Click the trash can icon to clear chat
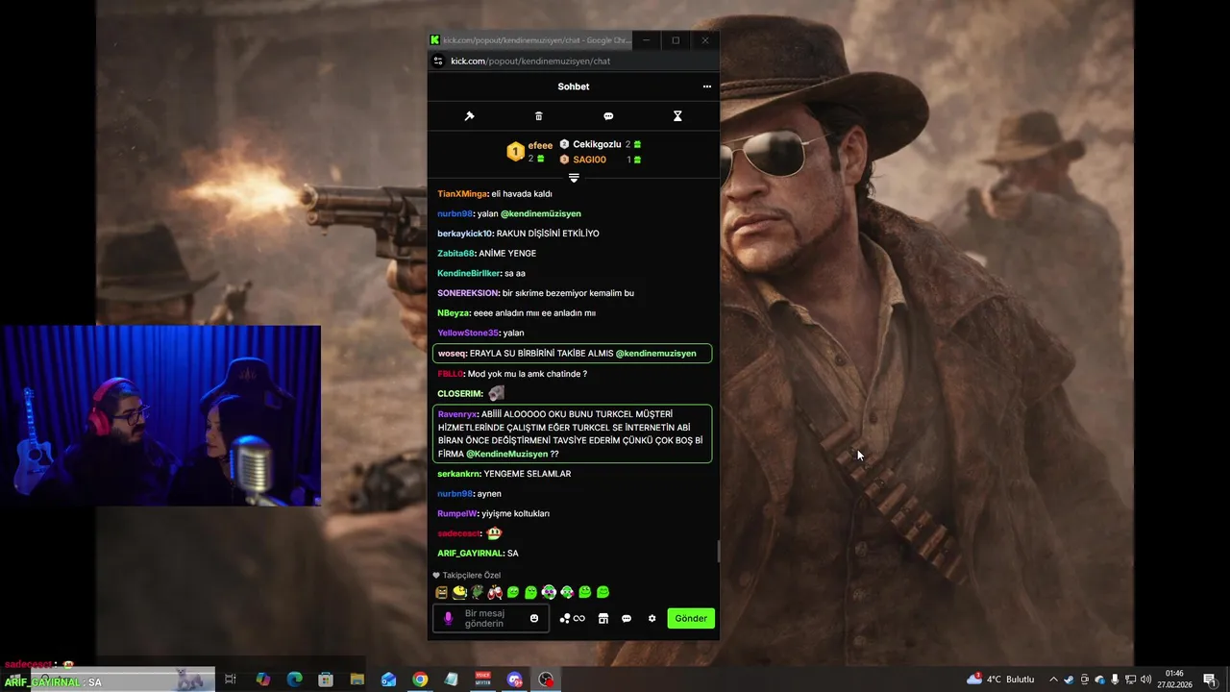The width and height of the screenshot is (1230, 692). (538, 116)
